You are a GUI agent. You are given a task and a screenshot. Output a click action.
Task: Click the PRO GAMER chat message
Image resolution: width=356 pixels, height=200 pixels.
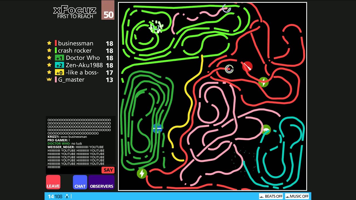pos(59,140)
